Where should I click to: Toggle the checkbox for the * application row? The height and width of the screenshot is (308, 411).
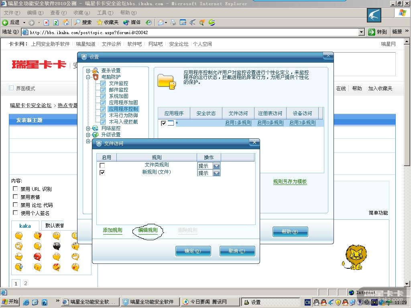[x=164, y=123]
